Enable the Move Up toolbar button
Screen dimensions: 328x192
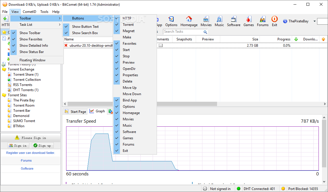tap(135, 88)
